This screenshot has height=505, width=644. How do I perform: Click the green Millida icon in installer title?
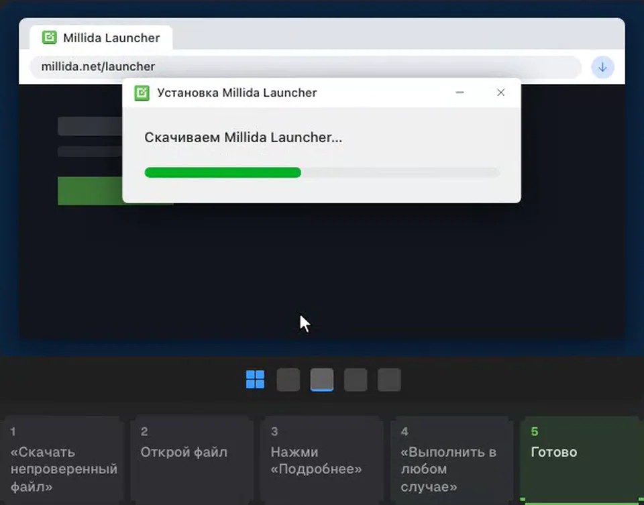(142, 93)
